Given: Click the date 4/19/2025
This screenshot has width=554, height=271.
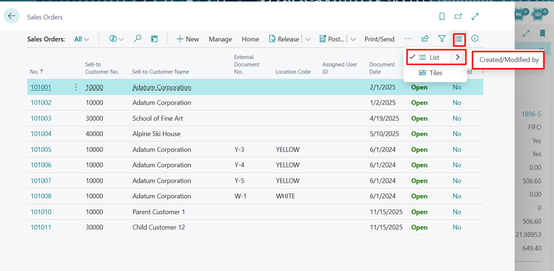Looking at the screenshot, I should (x=384, y=118).
